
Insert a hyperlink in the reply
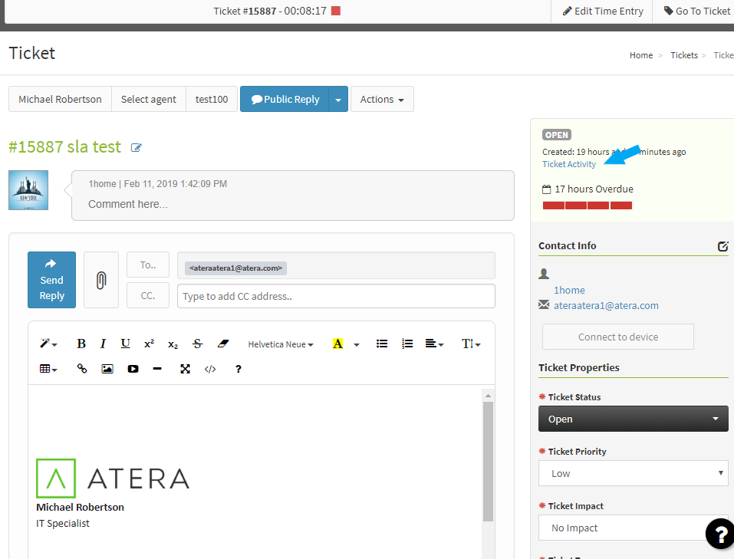[81, 369]
